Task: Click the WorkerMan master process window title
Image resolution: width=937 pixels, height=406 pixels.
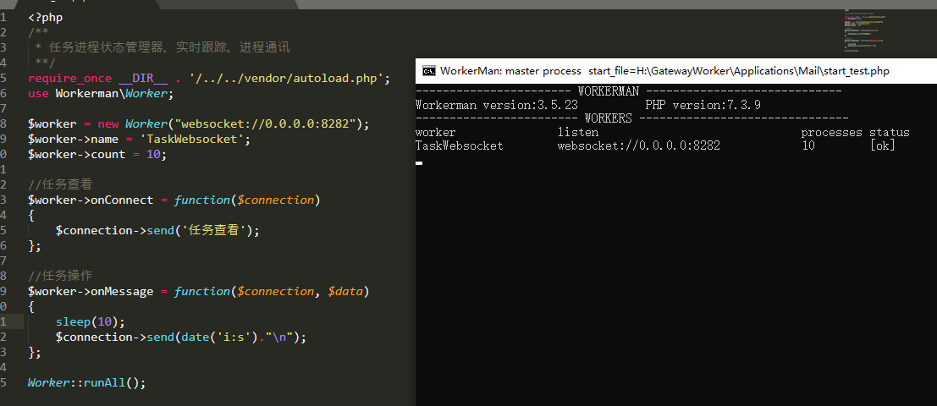Action: click(x=664, y=71)
